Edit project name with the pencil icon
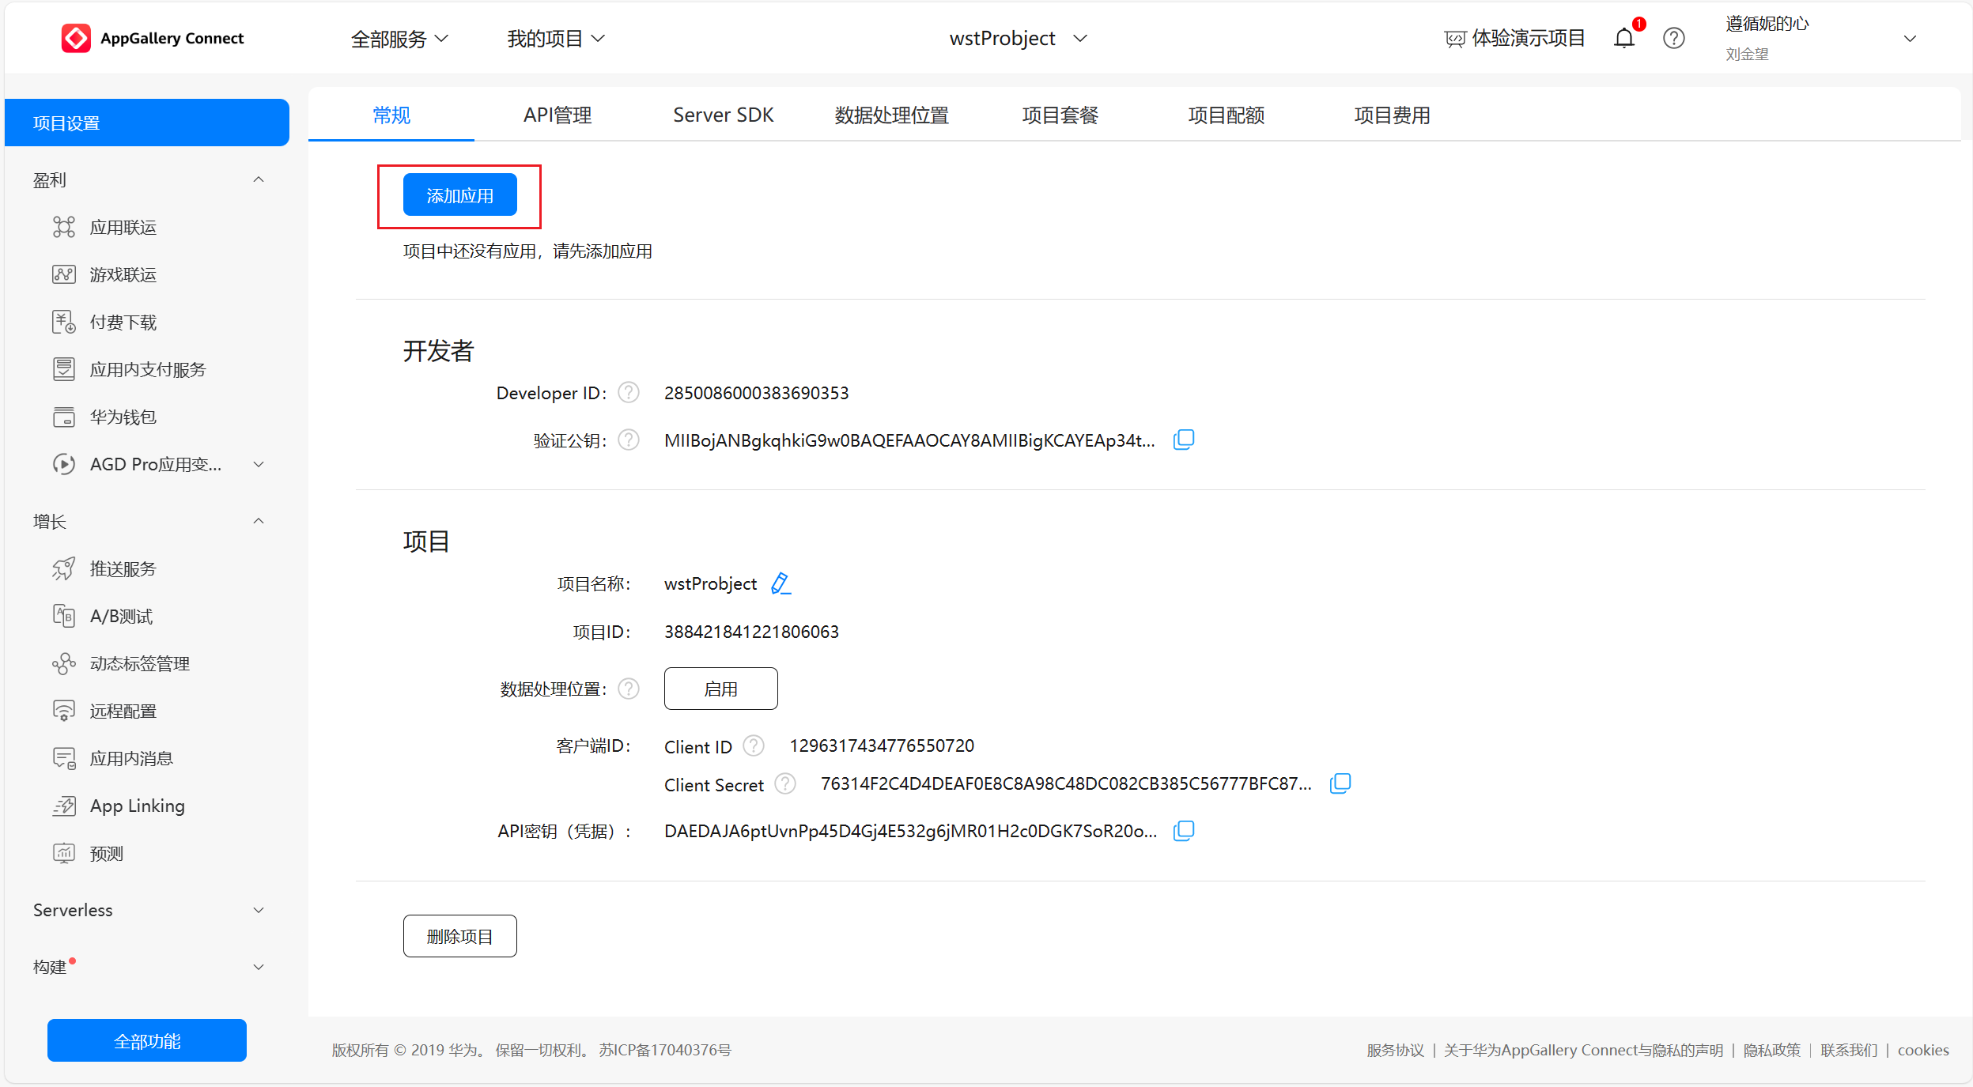Image resolution: width=1973 pixels, height=1087 pixels. click(781, 583)
